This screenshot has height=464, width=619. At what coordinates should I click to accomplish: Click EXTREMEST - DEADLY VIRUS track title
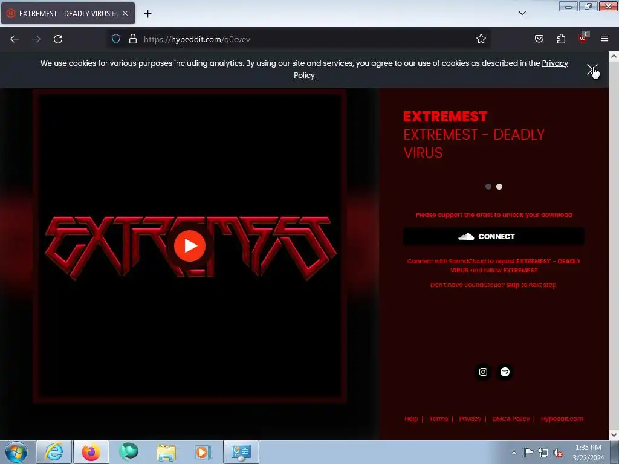(474, 144)
